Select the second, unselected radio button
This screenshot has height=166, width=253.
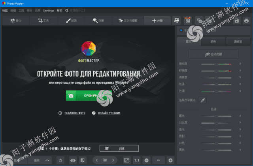point(208,30)
